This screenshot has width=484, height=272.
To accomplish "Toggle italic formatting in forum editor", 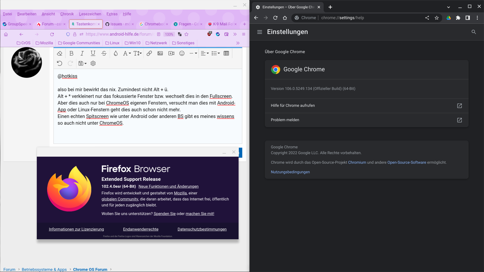I will 82,53.
